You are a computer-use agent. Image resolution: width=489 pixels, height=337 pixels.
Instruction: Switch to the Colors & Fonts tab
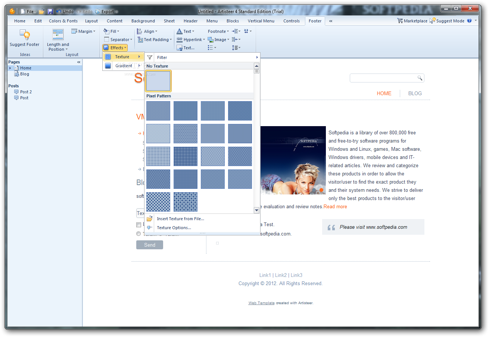[63, 21]
